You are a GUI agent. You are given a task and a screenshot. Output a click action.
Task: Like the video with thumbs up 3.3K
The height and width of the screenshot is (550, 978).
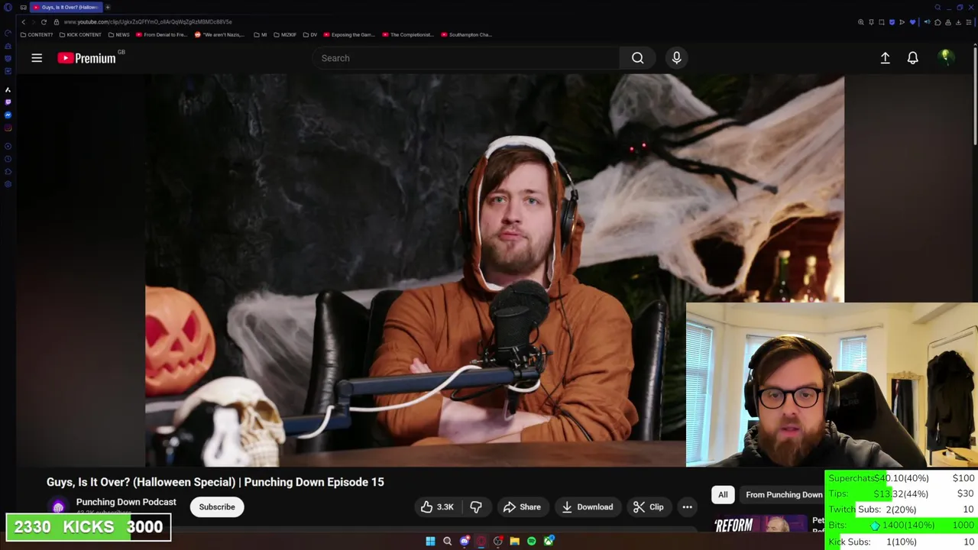click(437, 506)
